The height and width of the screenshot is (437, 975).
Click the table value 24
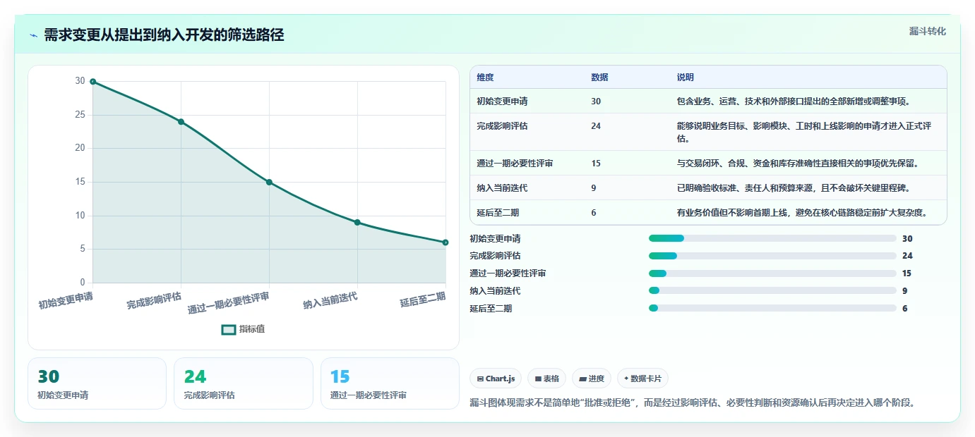[x=596, y=126]
